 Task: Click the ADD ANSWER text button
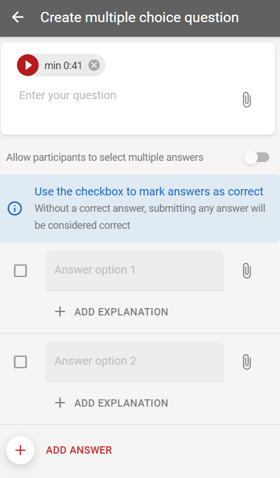point(79,450)
